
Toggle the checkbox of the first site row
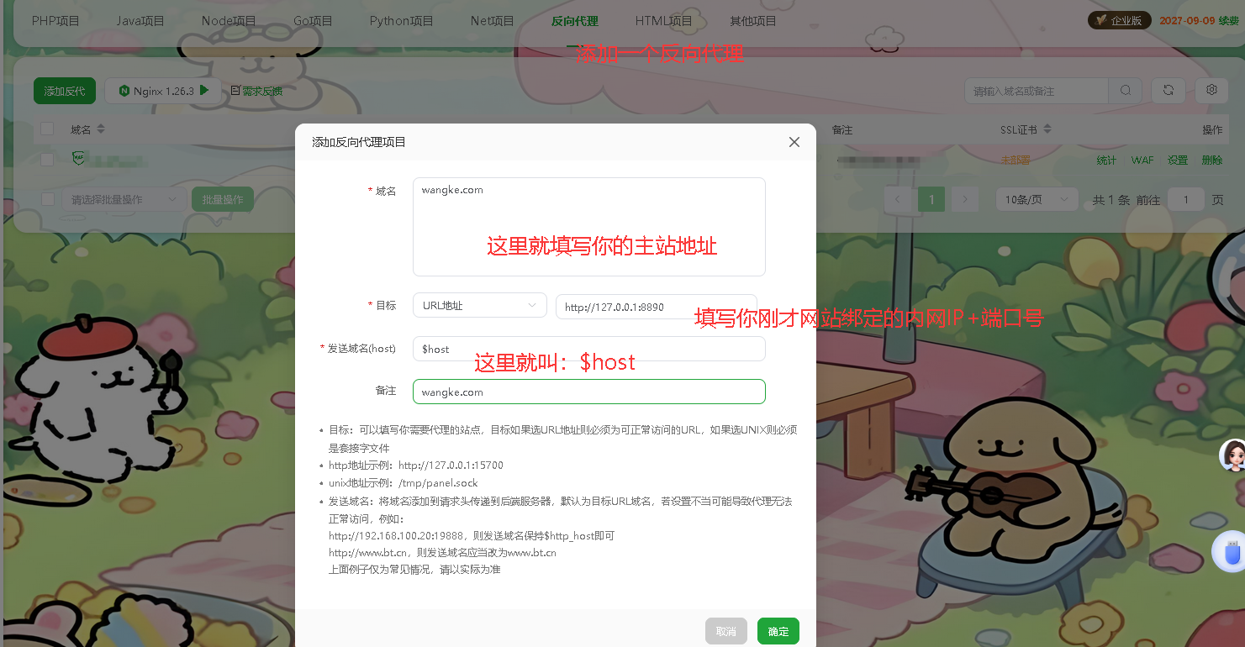pyautogui.click(x=47, y=160)
